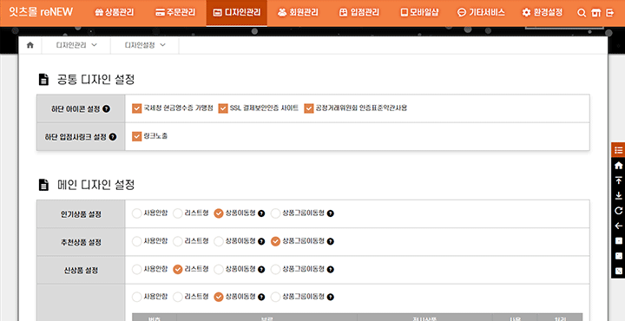Open the 회원관리 menu
The width and height of the screenshot is (625, 321).
[x=298, y=13]
